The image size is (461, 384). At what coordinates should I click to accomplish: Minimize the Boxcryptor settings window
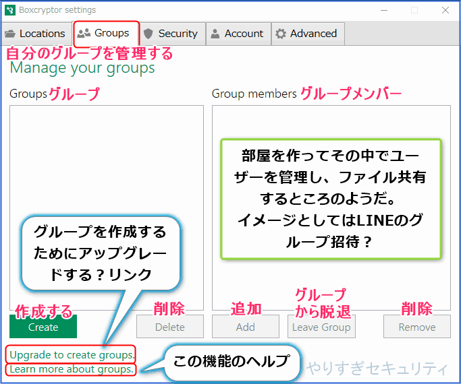tap(384, 10)
